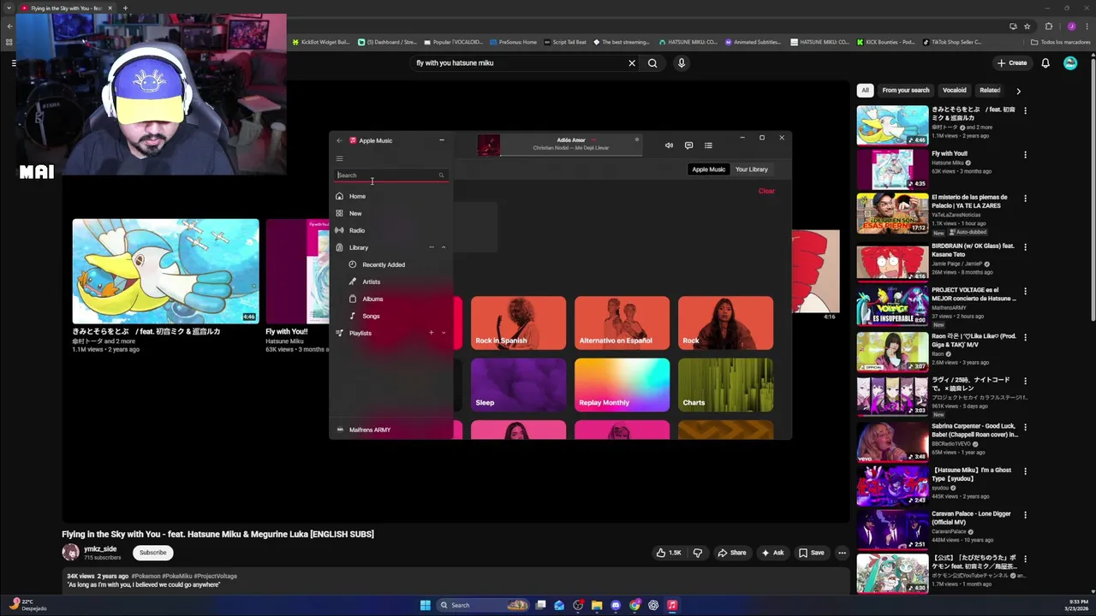
Task: Open options for Fly with You!! video
Action: click(1025, 155)
